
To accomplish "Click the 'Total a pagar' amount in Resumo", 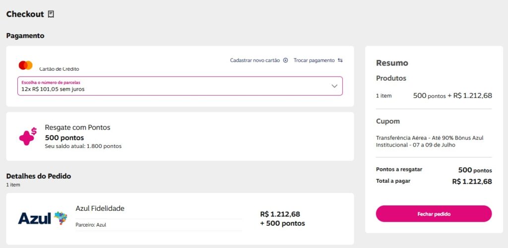I will click(x=472, y=182).
